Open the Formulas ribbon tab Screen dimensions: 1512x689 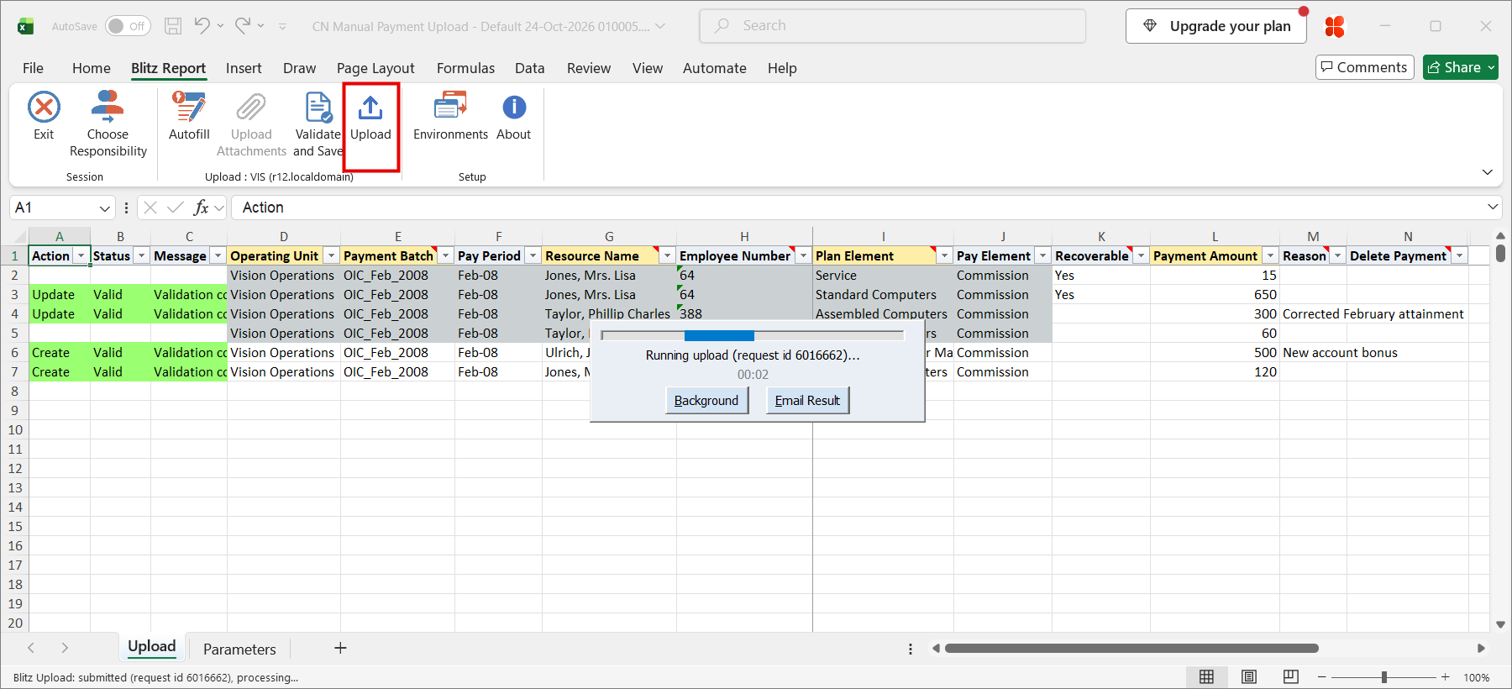pyautogui.click(x=465, y=68)
